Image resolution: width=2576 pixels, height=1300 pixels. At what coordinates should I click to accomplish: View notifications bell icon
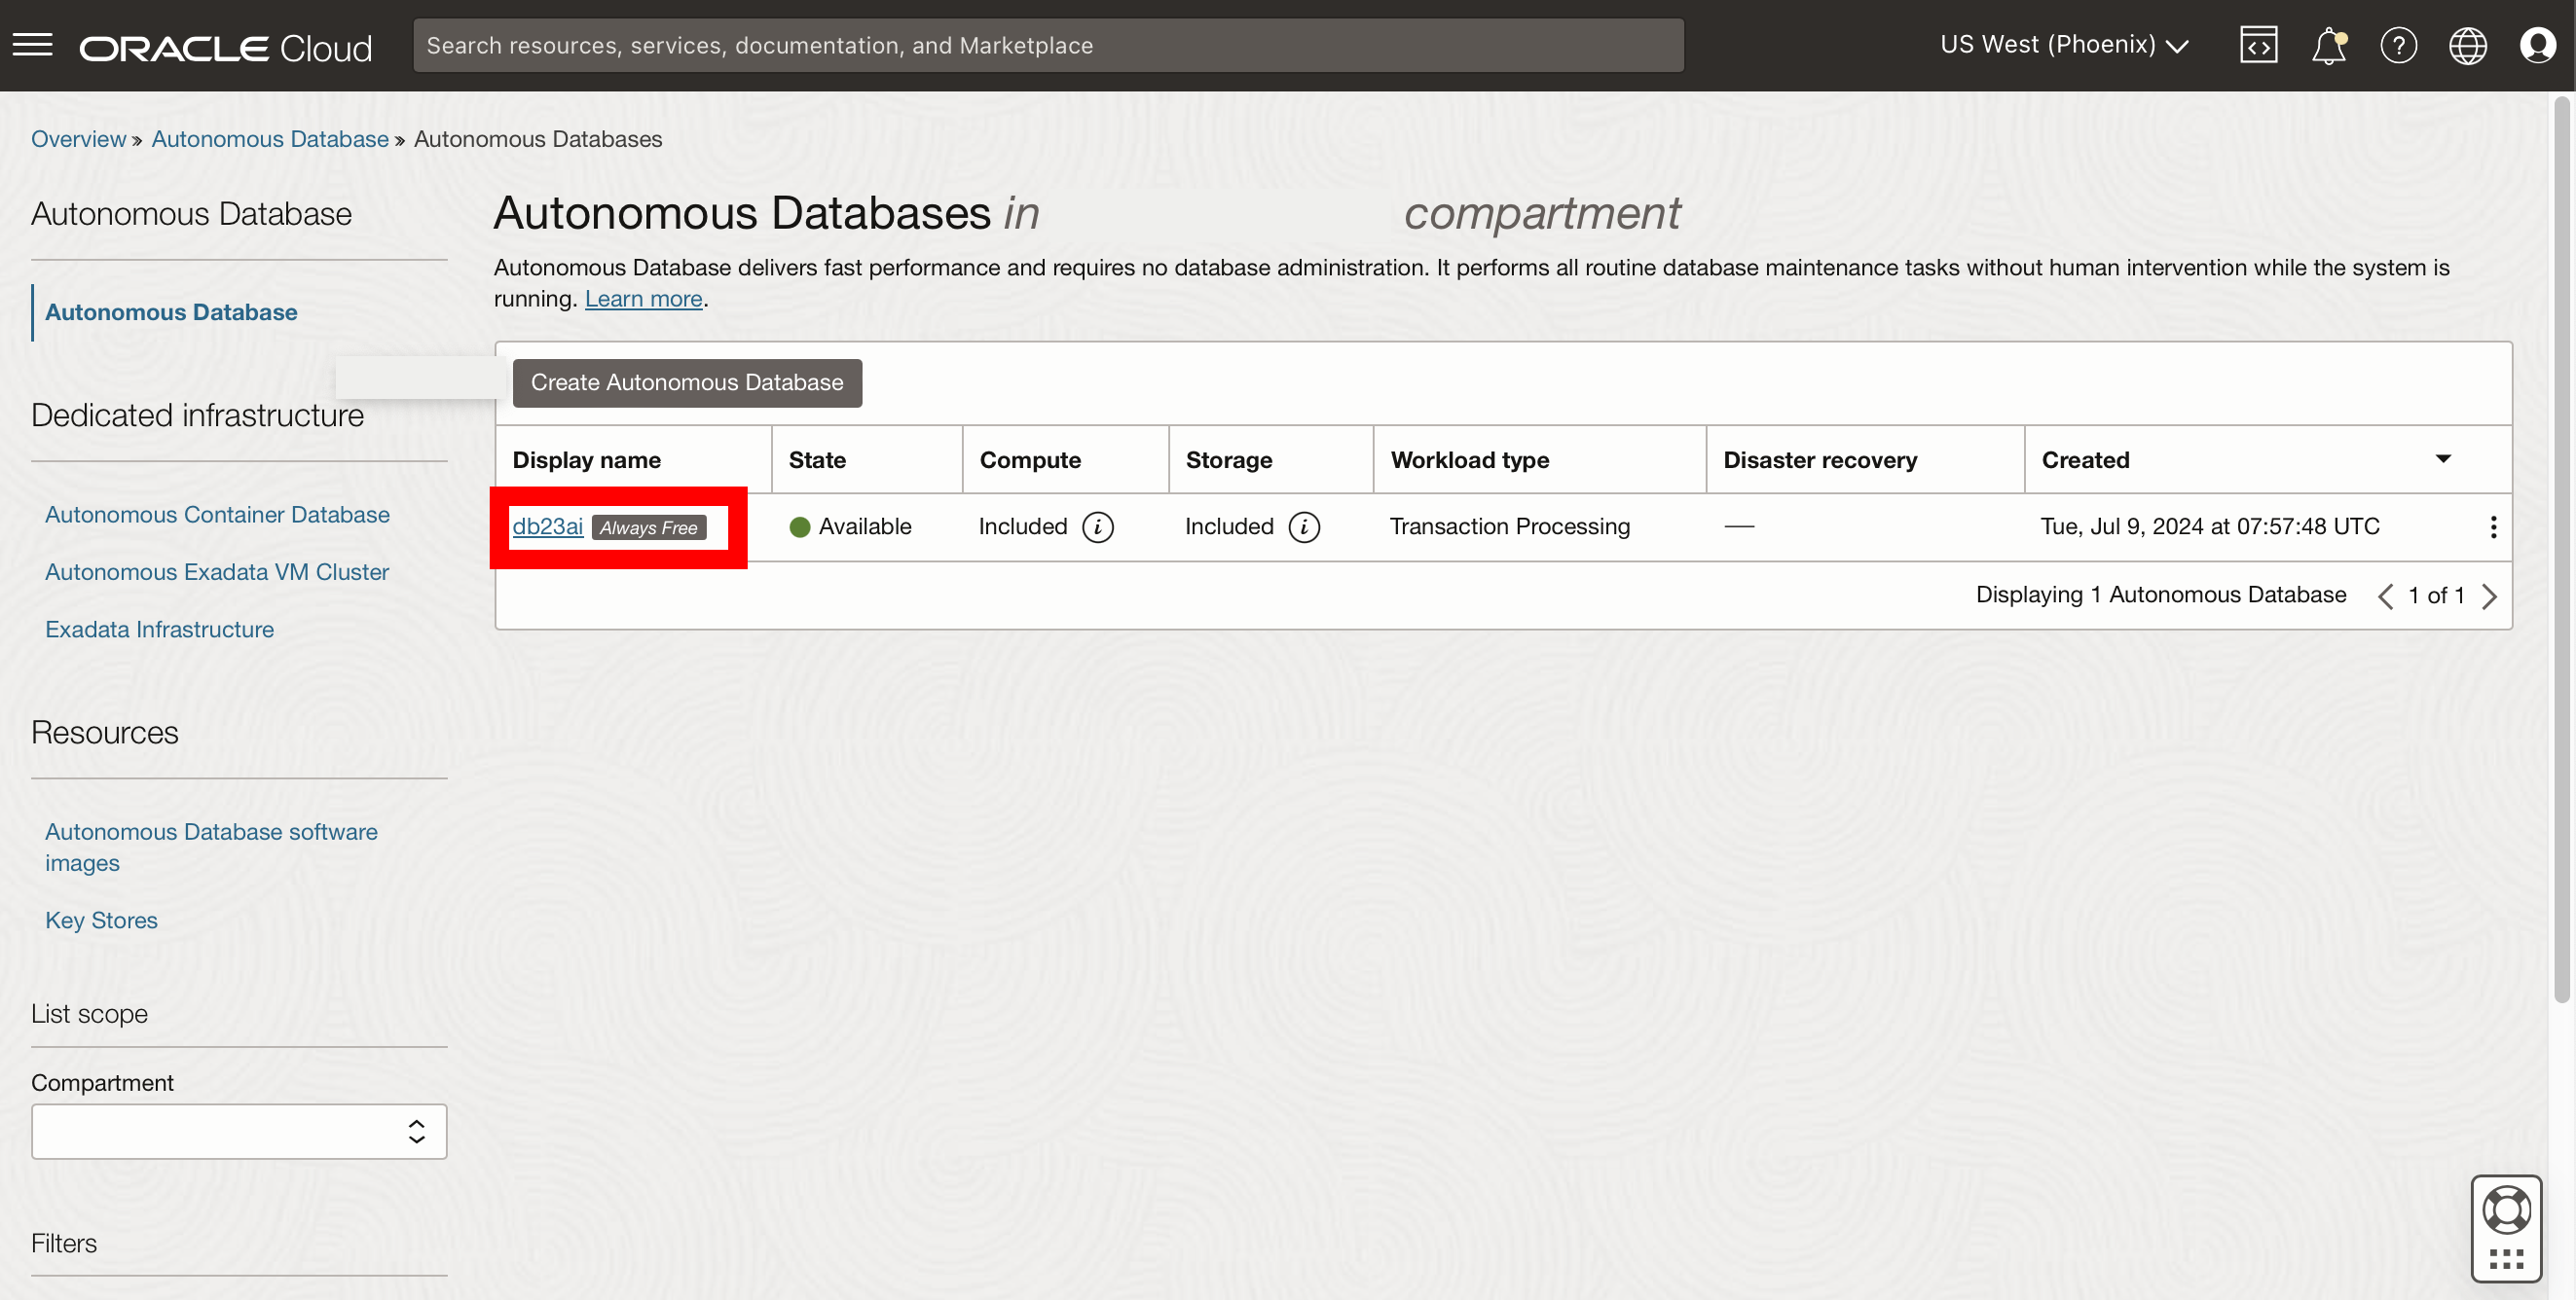pos(2329,45)
